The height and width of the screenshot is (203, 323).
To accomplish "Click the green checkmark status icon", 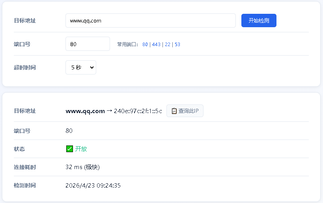I will click(69, 149).
